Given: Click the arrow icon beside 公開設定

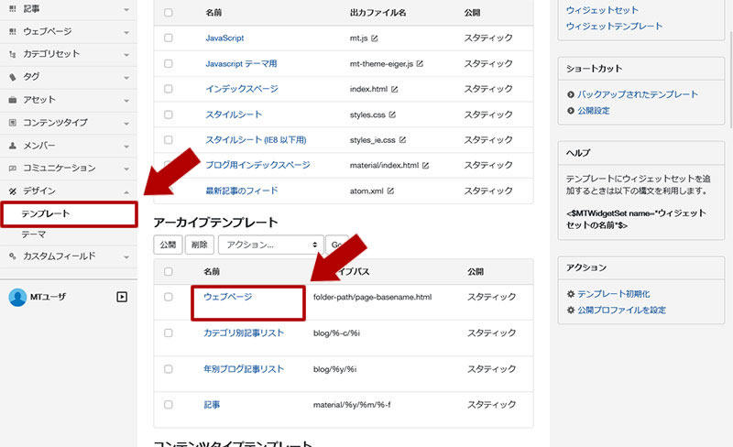Looking at the screenshot, I should (x=570, y=111).
